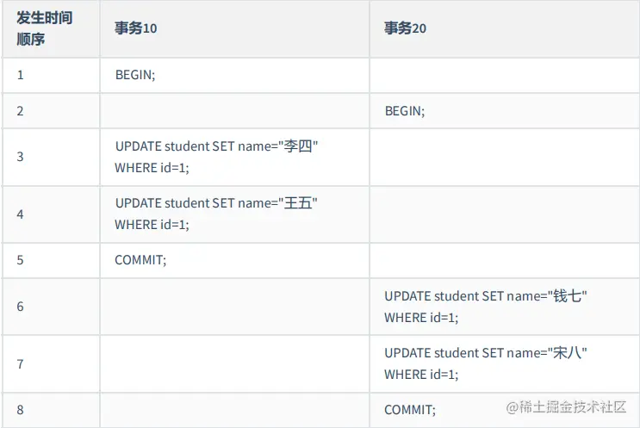Screen dimensions: 640x428
Task: Click the UPDATE statement setting name 宋八
Action: click(x=486, y=363)
